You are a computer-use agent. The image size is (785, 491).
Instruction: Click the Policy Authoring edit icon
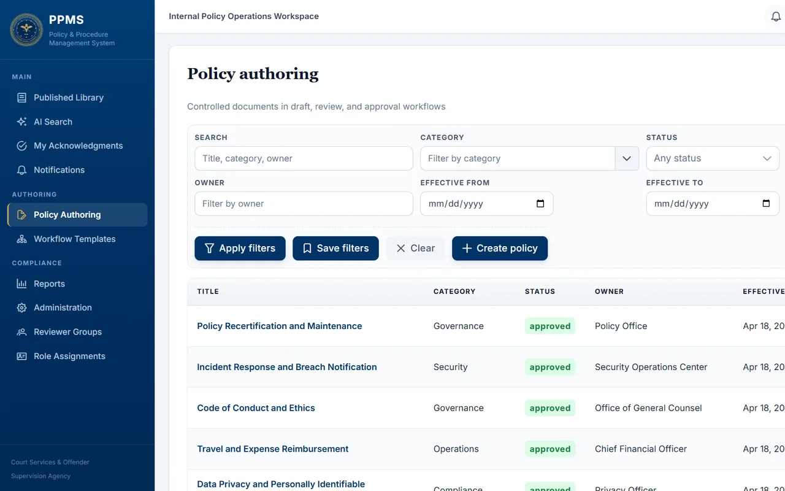coord(21,215)
